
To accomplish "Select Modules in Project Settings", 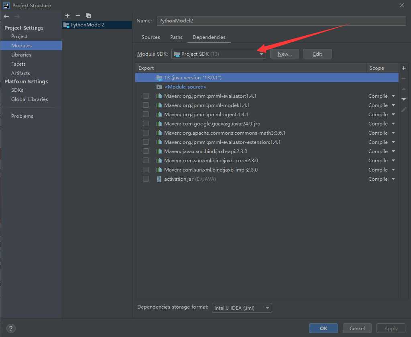I will [x=31, y=46].
